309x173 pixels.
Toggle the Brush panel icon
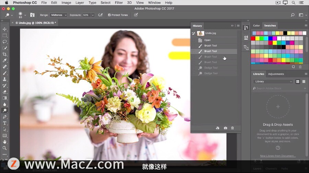tap(32, 15)
